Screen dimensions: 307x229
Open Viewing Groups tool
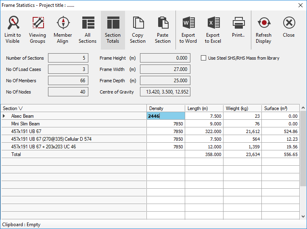(x=38, y=28)
